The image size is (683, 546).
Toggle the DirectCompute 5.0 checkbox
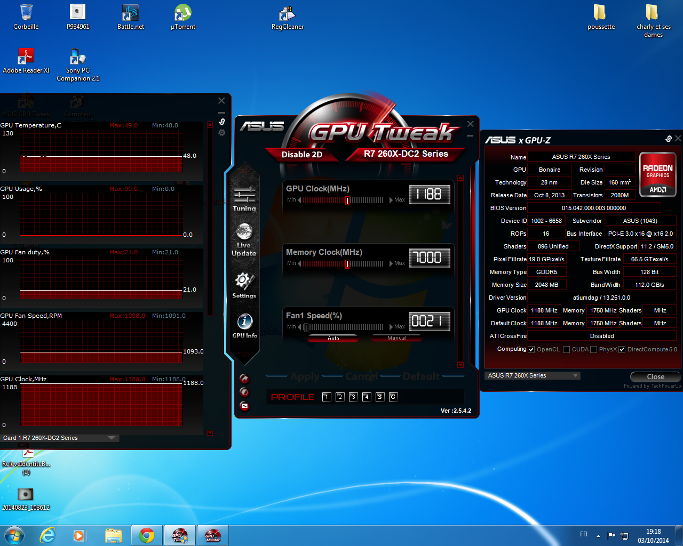pos(622,350)
